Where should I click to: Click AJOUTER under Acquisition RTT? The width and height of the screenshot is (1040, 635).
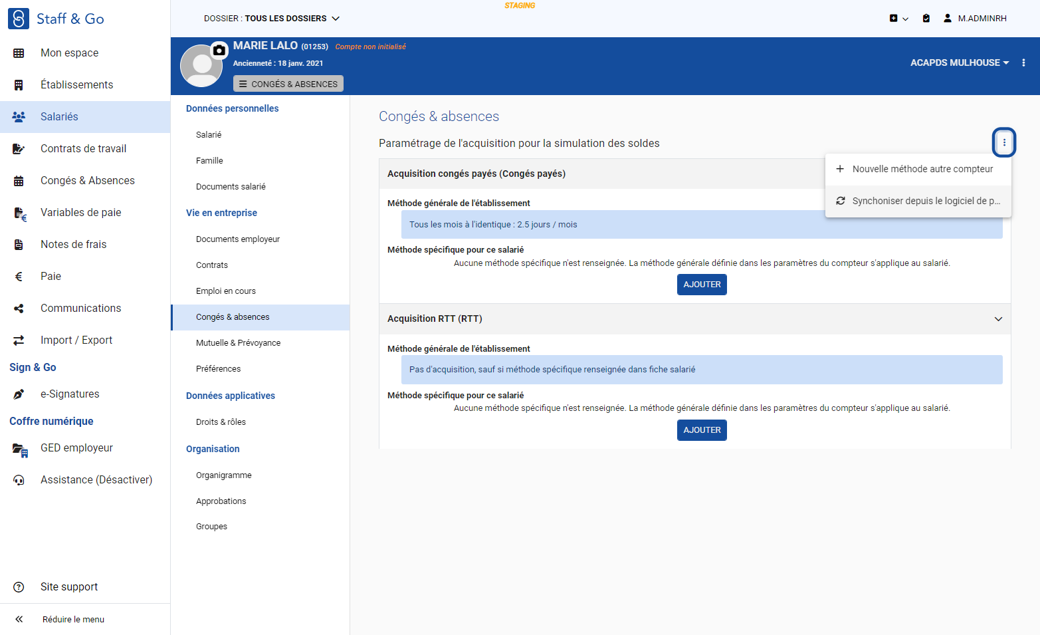point(702,430)
